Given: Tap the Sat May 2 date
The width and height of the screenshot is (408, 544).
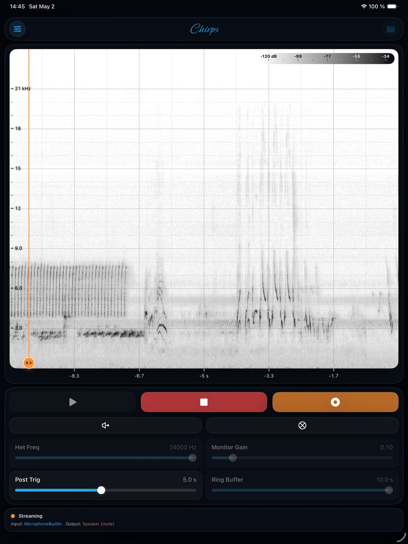Looking at the screenshot, I should coord(42,6).
